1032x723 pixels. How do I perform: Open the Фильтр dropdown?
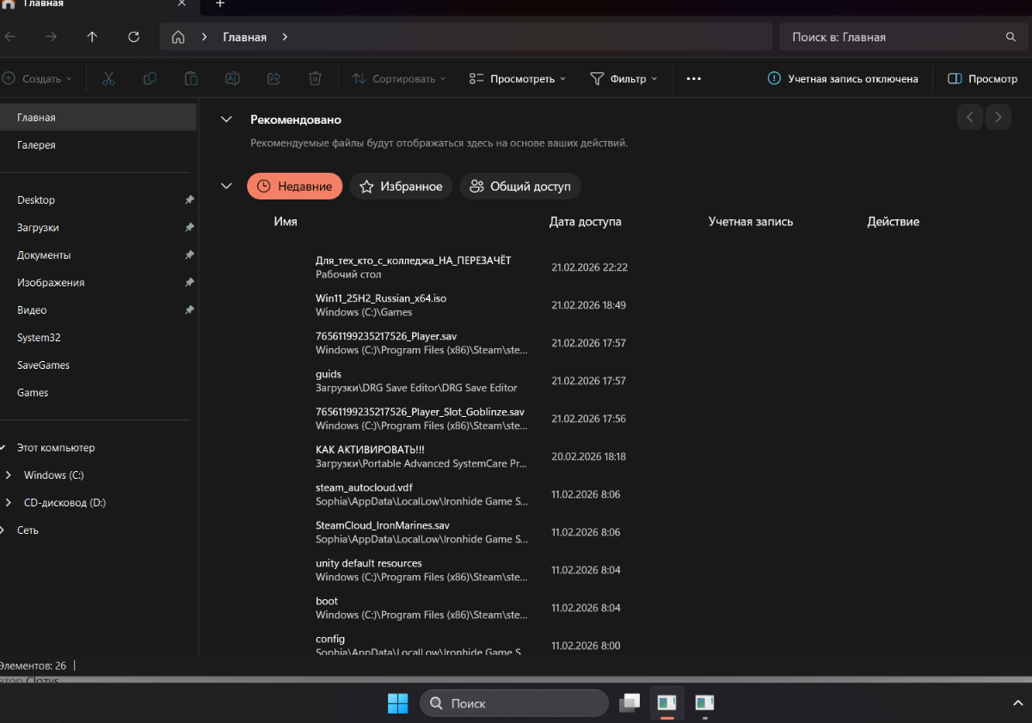[x=623, y=78]
